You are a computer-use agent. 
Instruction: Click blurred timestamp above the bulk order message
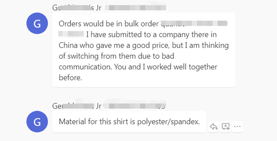135,8
